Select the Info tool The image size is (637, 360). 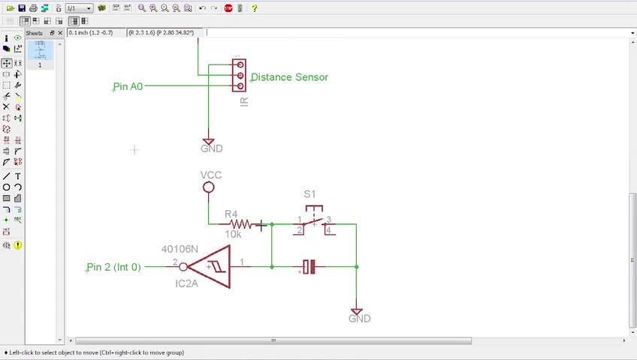(6, 38)
